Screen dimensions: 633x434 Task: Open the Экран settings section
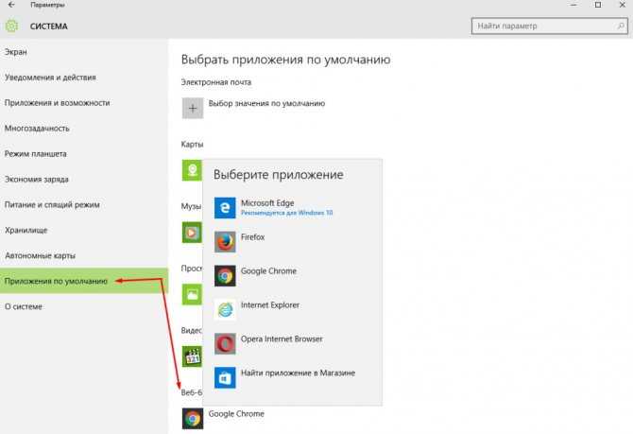click(x=84, y=52)
